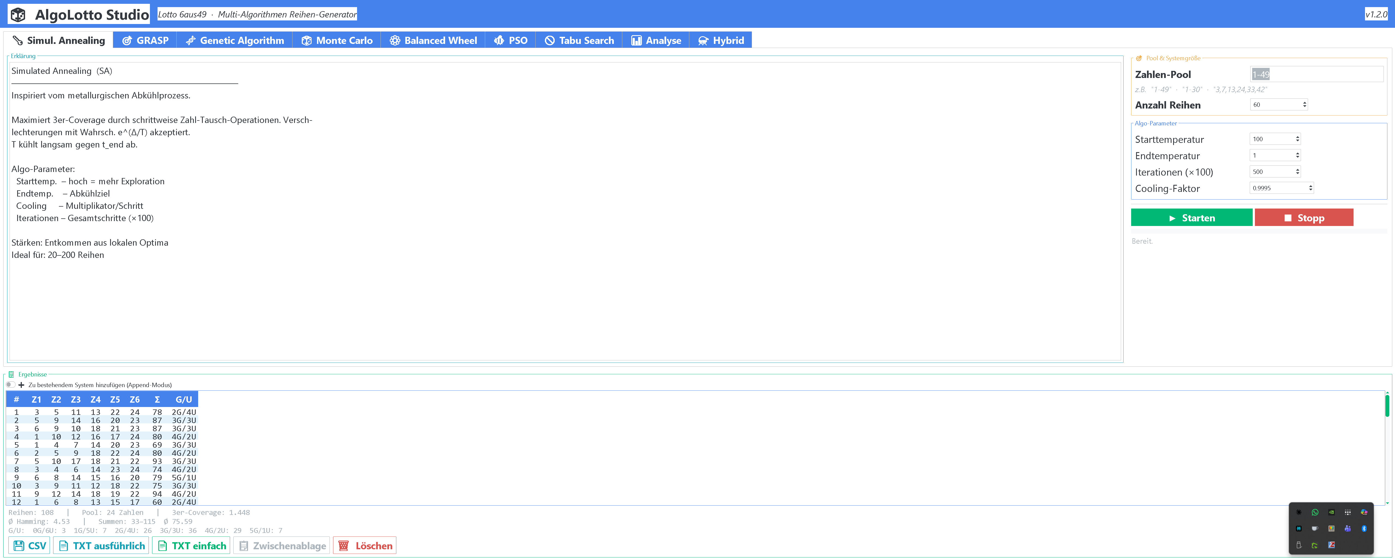Click the Hybrid tab icon
1395x558 pixels.
703,41
